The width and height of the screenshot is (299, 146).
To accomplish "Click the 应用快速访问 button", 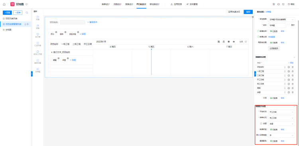I will click(234, 12).
